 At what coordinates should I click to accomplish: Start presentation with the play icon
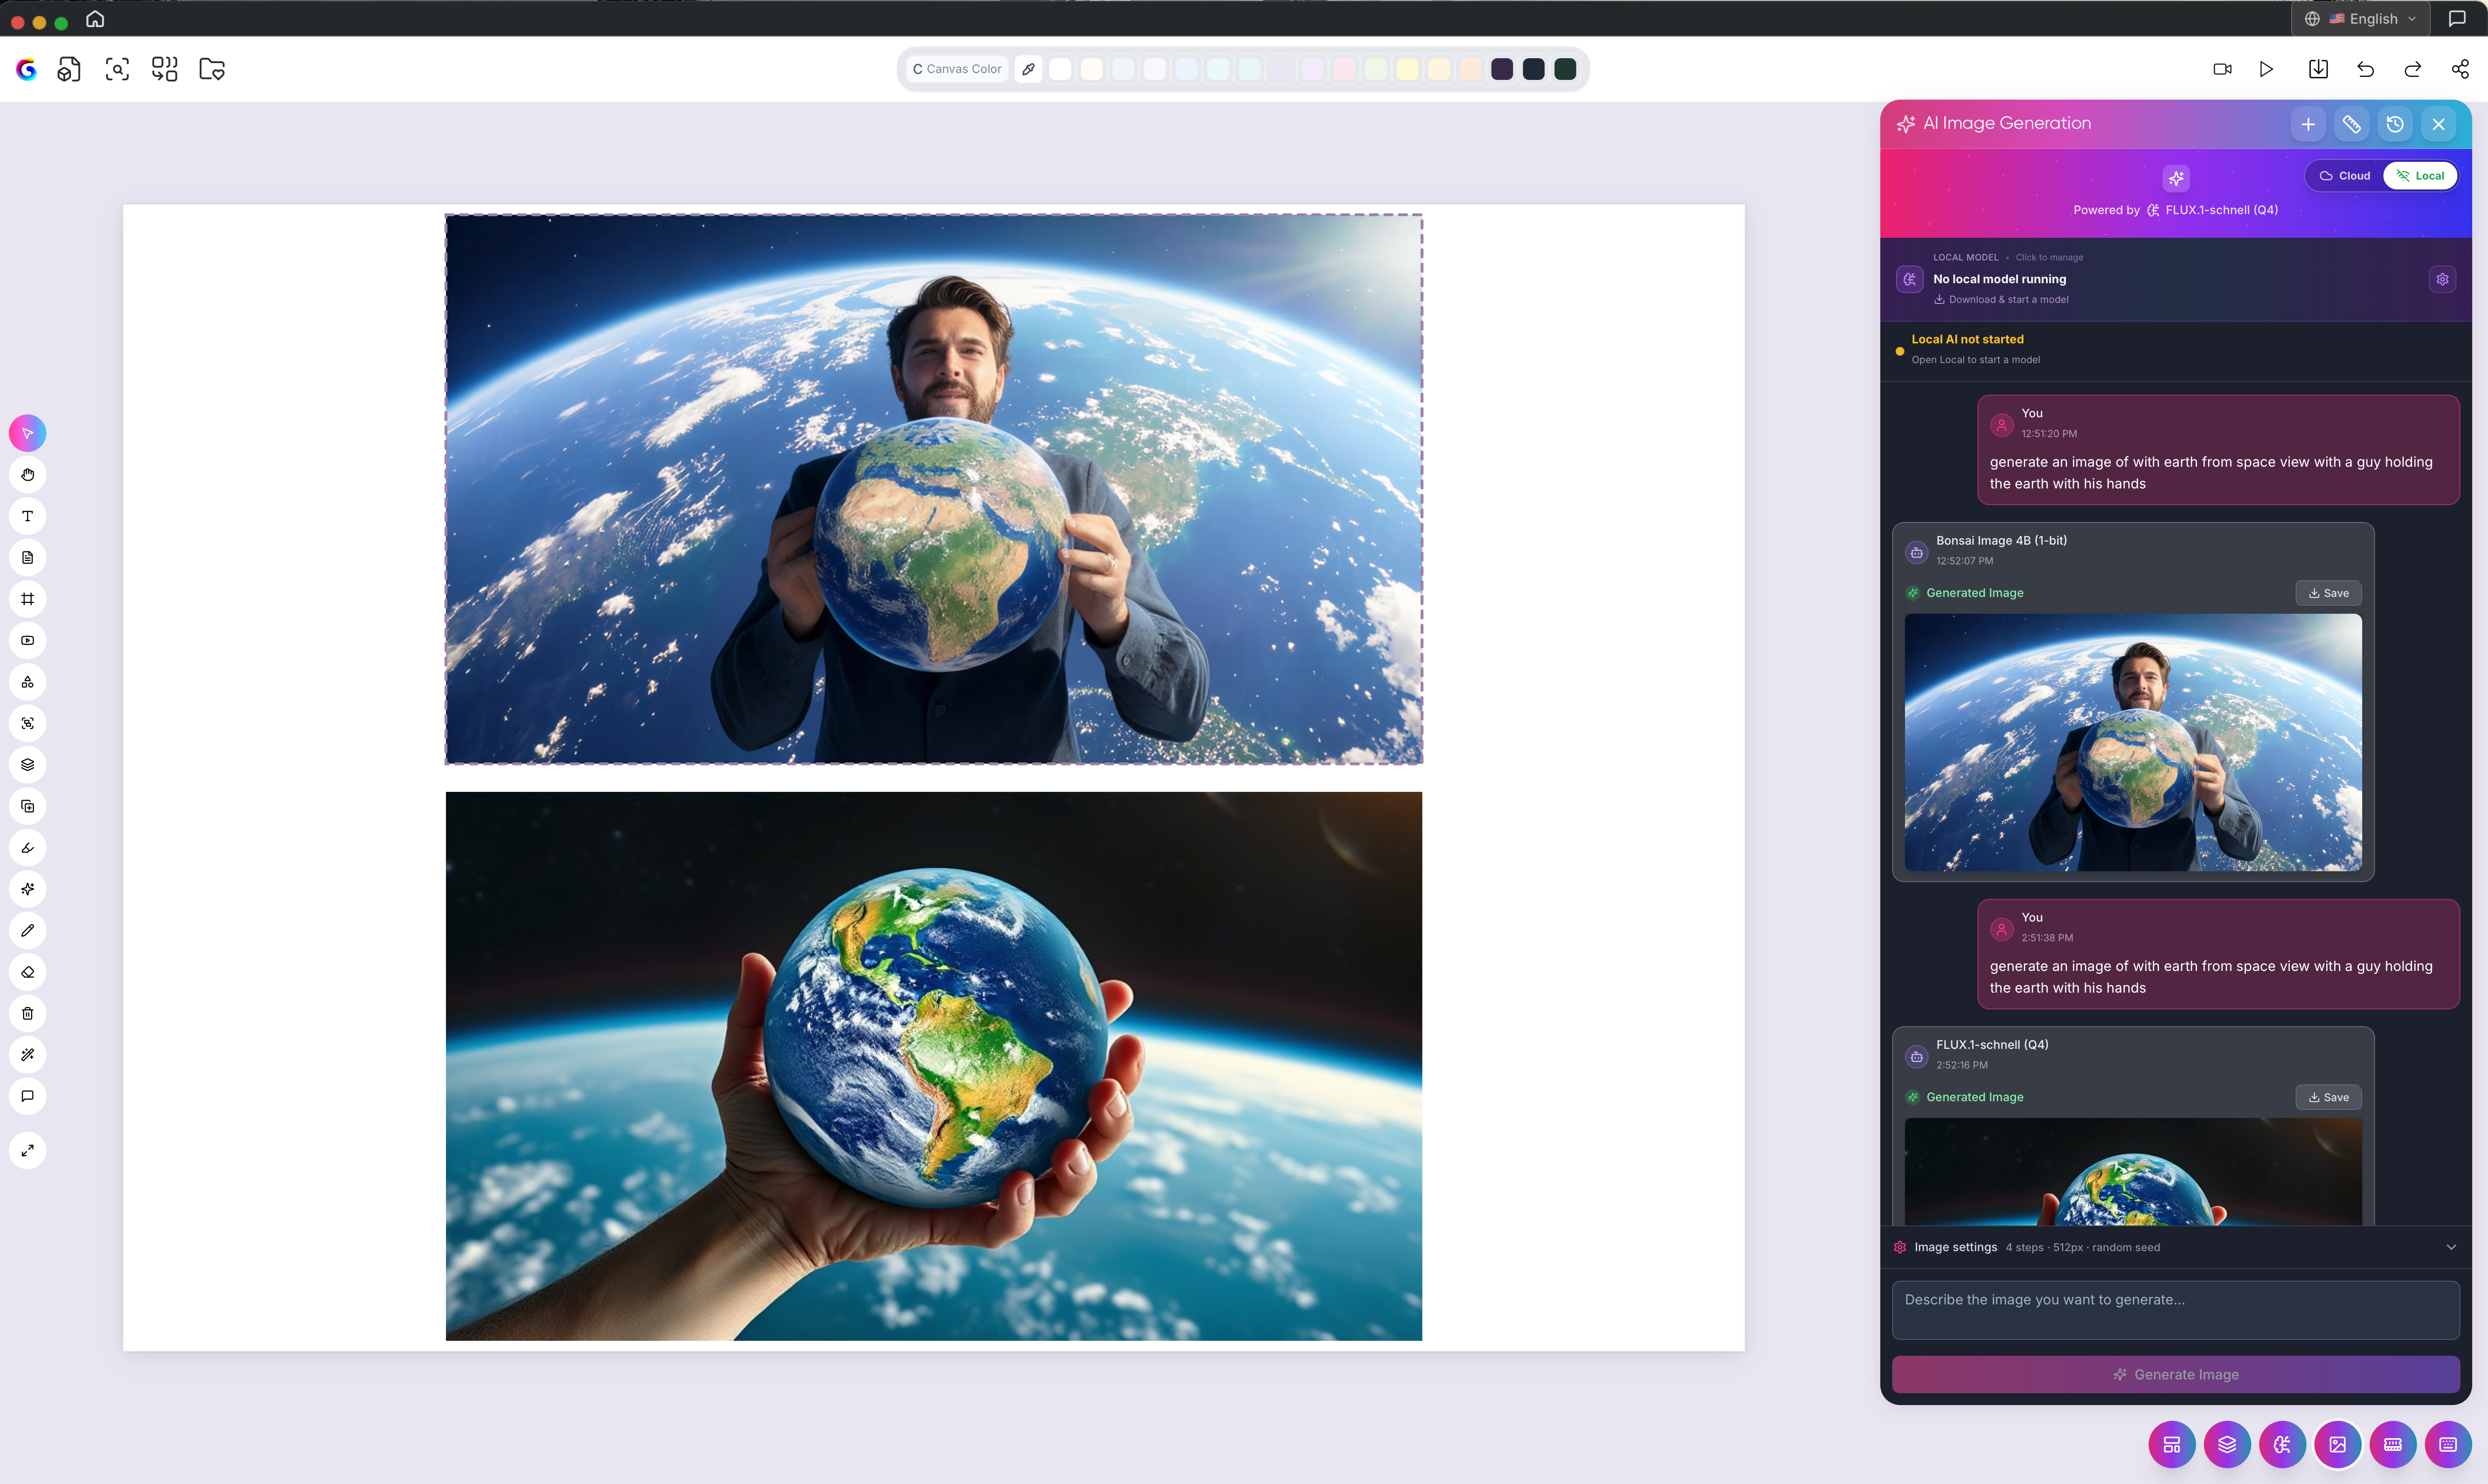(x=2267, y=69)
